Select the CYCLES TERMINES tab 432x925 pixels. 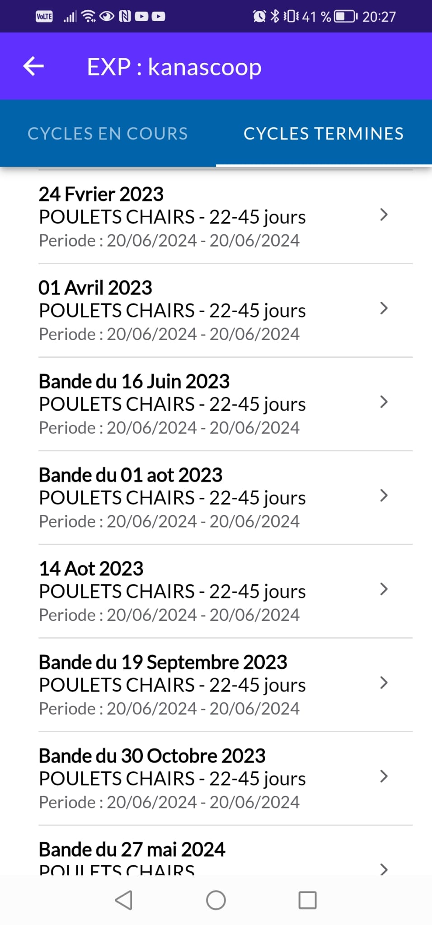click(x=324, y=134)
